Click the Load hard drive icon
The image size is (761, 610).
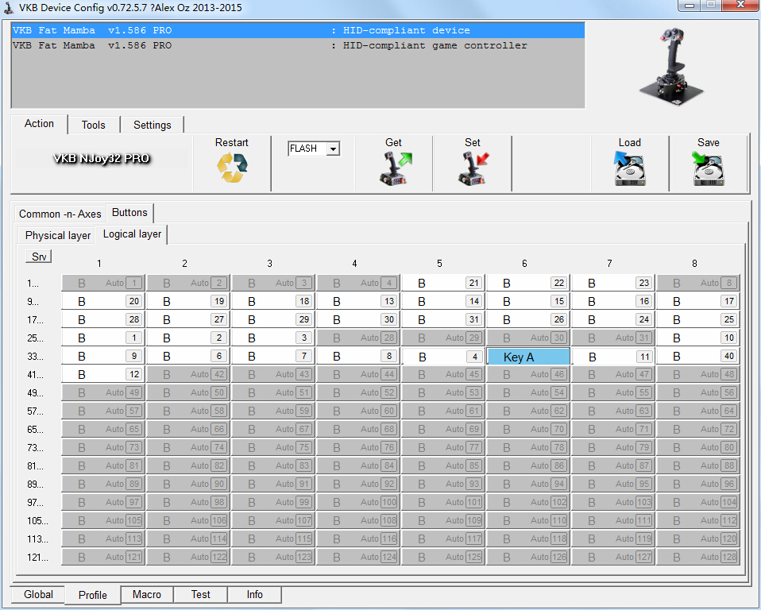629,168
